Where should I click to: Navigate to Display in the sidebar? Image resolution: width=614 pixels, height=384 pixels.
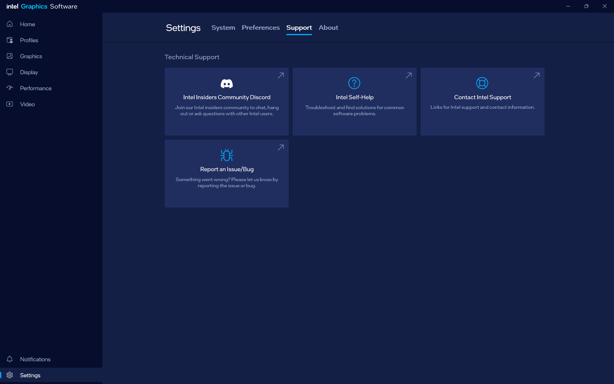pyautogui.click(x=51, y=72)
